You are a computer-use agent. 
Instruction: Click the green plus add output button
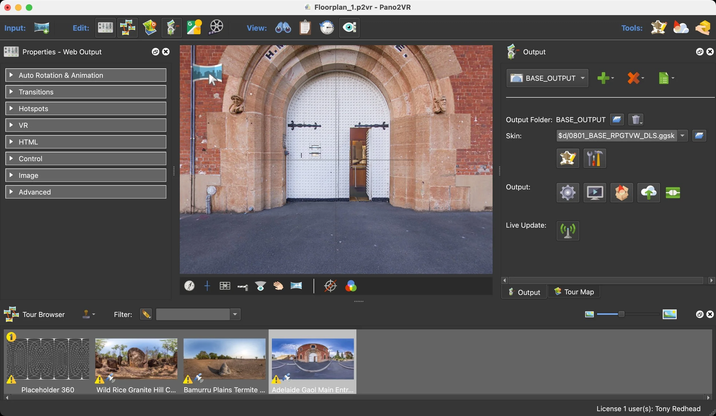coord(603,78)
